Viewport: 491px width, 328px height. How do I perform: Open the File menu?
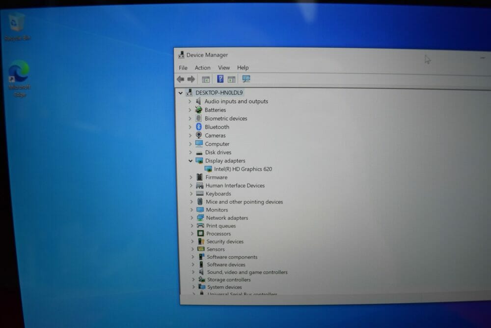pyautogui.click(x=183, y=68)
